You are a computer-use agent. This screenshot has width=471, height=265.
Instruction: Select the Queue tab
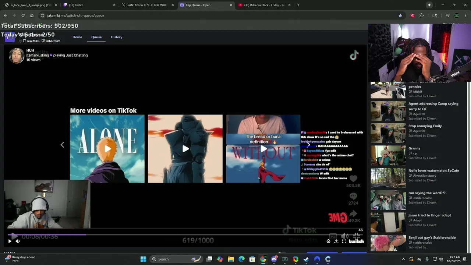pos(96,37)
